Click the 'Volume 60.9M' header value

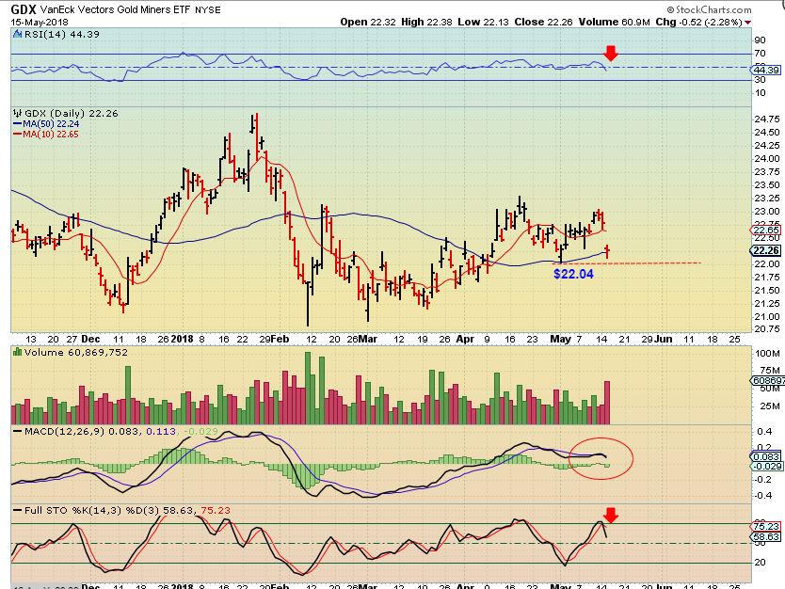615,22
